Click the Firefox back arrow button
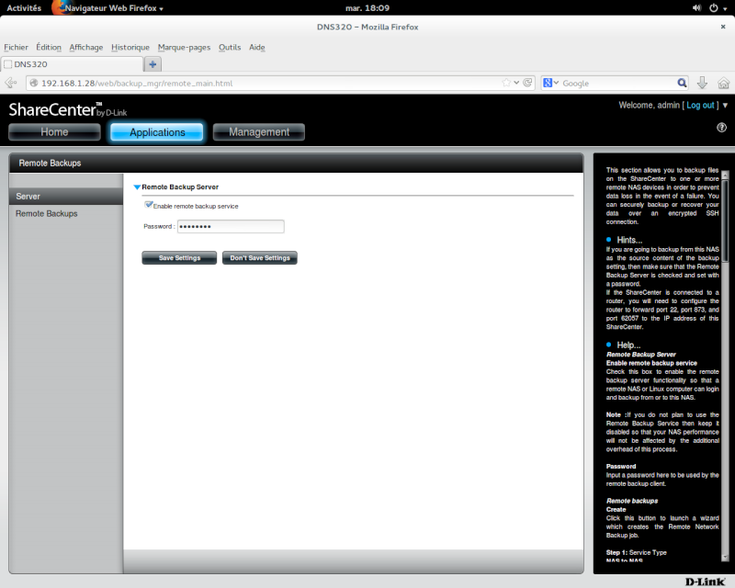The height and width of the screenshot is (588, 735). tap(11, 83)
